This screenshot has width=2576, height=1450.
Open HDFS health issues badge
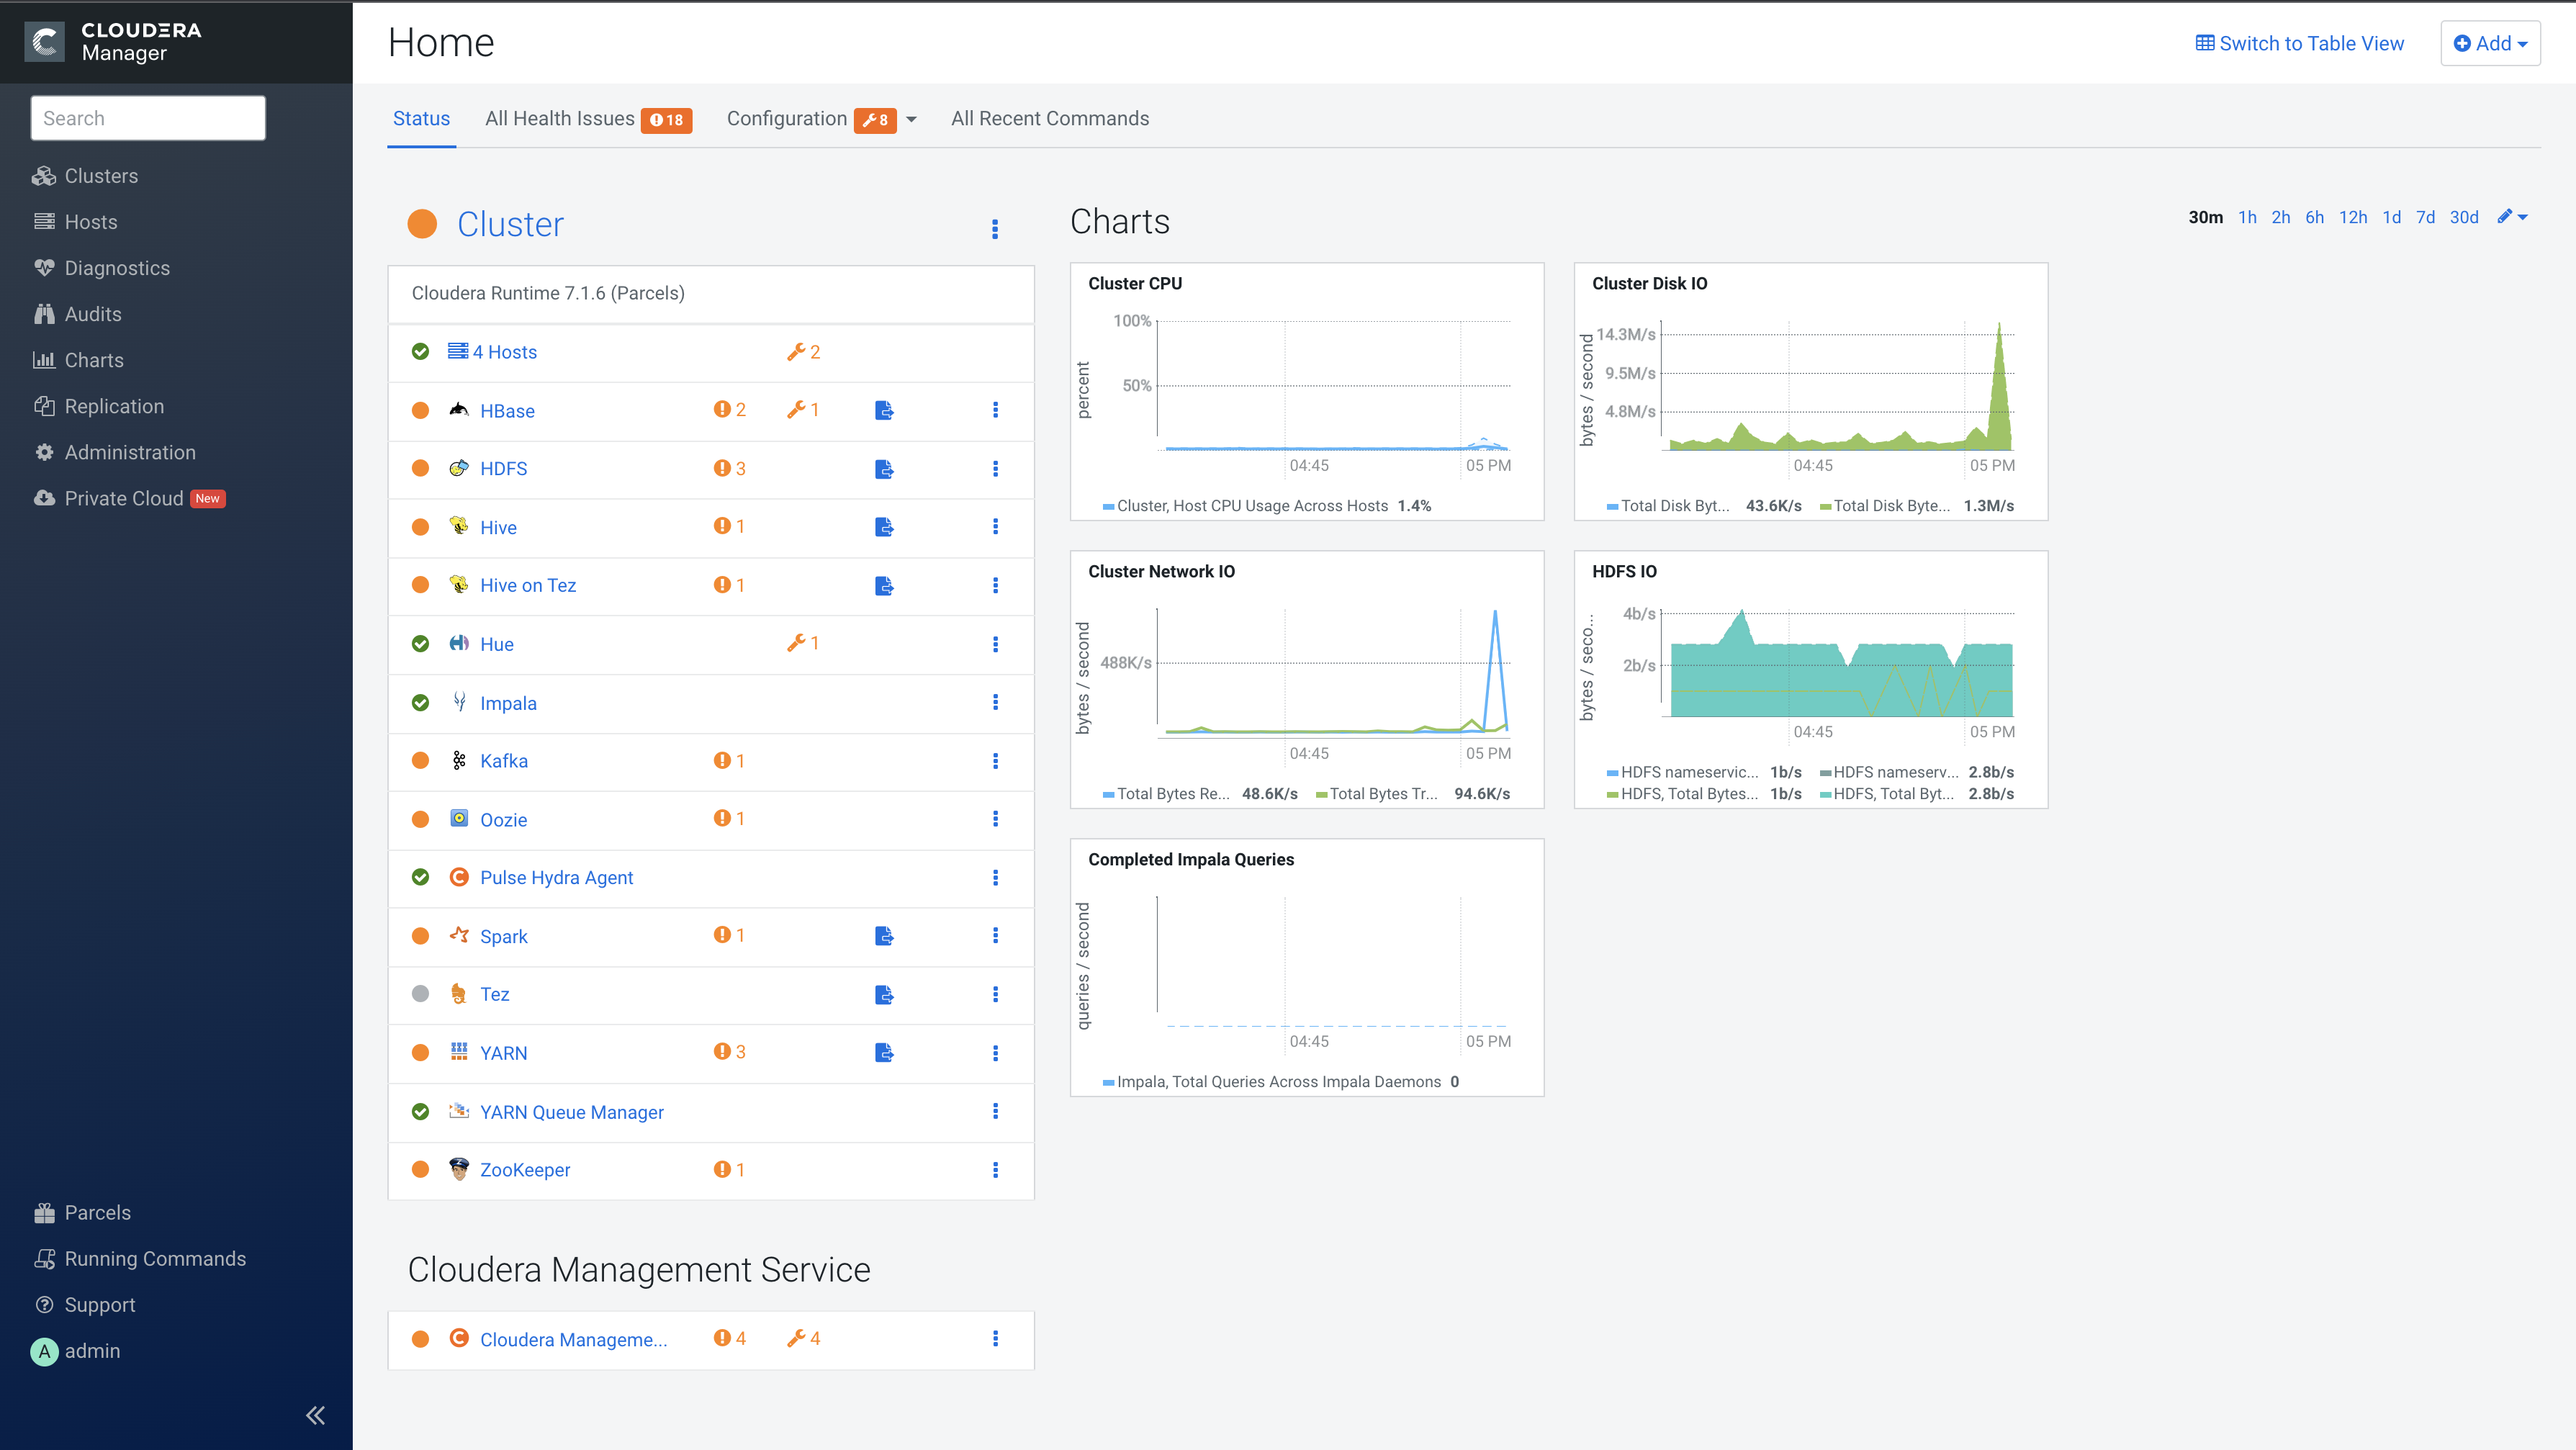[730, 468]
